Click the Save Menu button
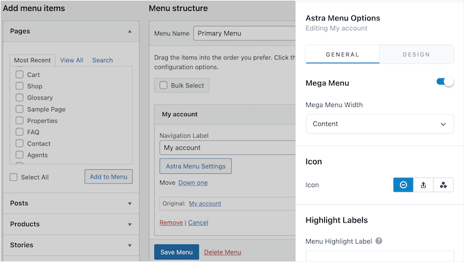 176,252
